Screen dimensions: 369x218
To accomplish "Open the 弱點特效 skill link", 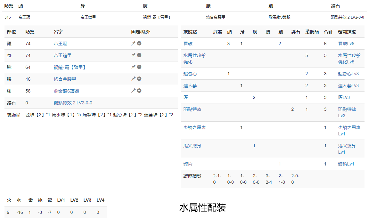I will [x=192, y=109].
